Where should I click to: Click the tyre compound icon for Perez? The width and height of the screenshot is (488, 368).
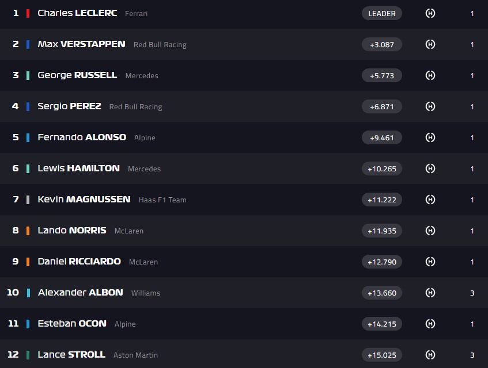tap(430, 106)
